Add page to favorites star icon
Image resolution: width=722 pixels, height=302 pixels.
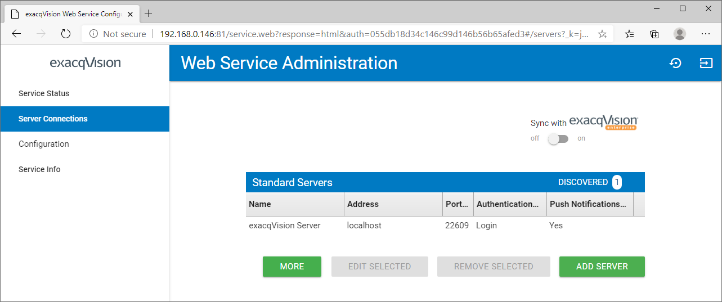(602, 34)
